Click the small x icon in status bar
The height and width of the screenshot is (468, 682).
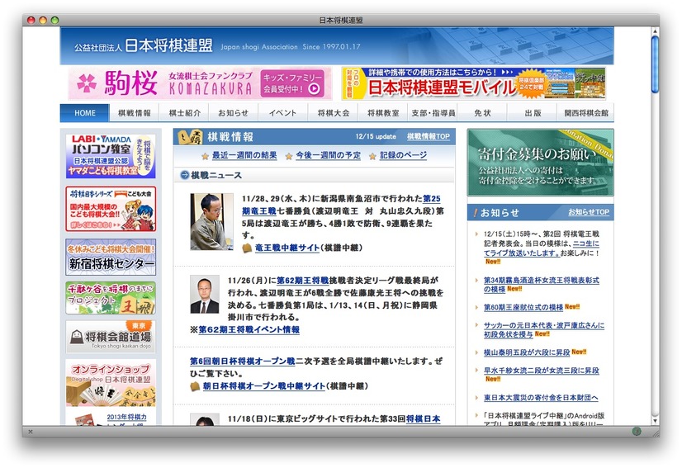click(31, 432)
